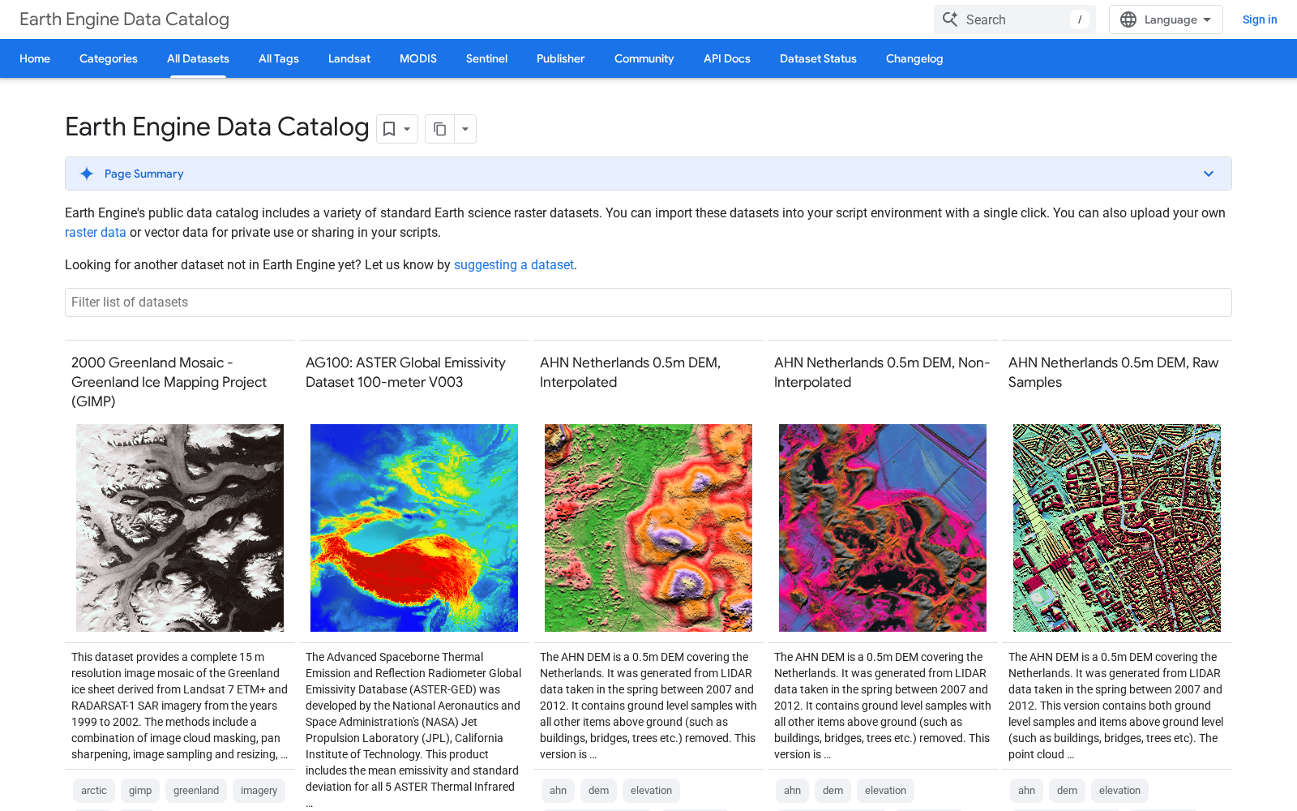1297x811 pixels.
Task: Click the copy page icon
Action: [439, 129]
